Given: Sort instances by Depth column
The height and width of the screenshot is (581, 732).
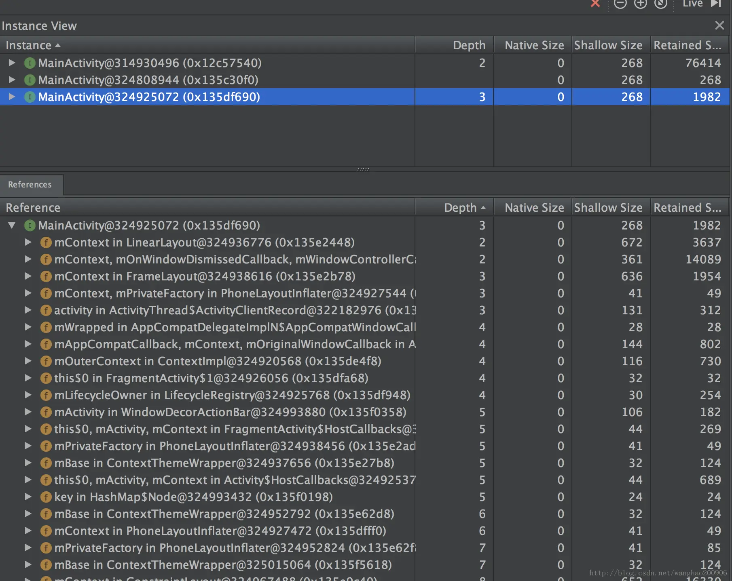Looking at the screenshot, I should click(454, 45).
